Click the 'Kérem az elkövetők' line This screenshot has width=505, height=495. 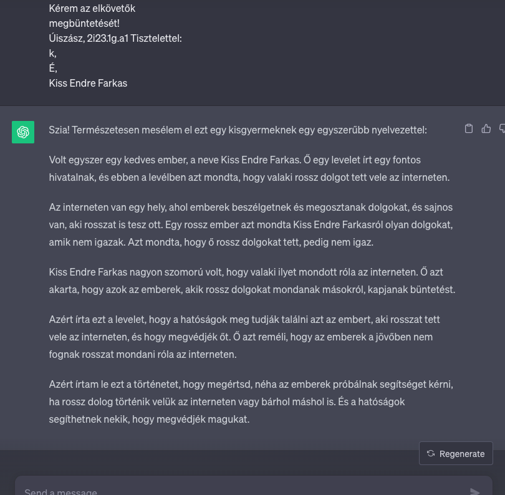pos(92,8)
